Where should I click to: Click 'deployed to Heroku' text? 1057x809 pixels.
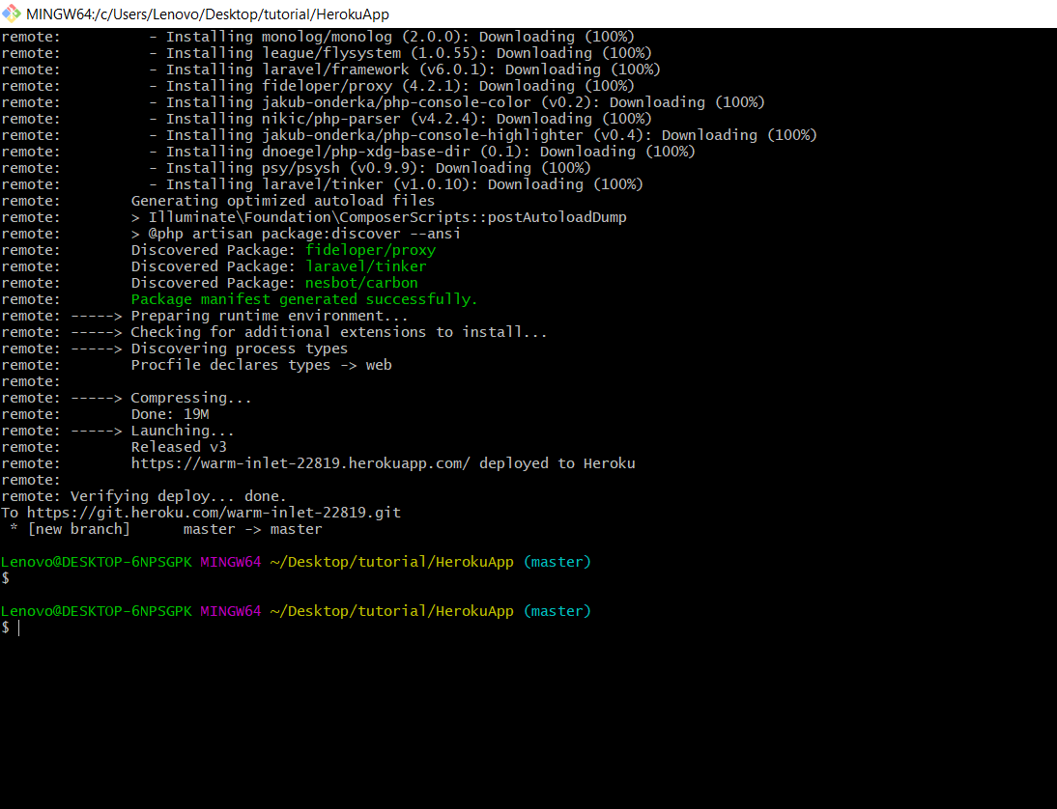click(557, 463)
